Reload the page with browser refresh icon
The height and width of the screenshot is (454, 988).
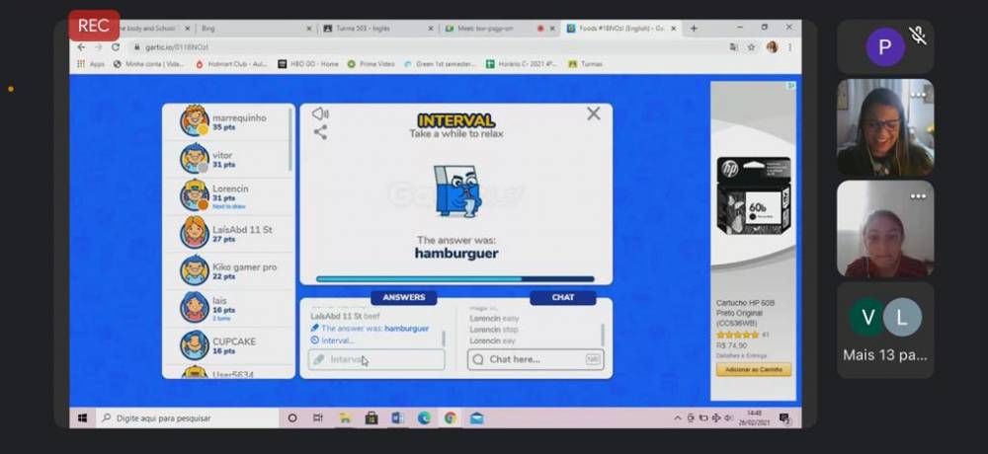point(116,46)
